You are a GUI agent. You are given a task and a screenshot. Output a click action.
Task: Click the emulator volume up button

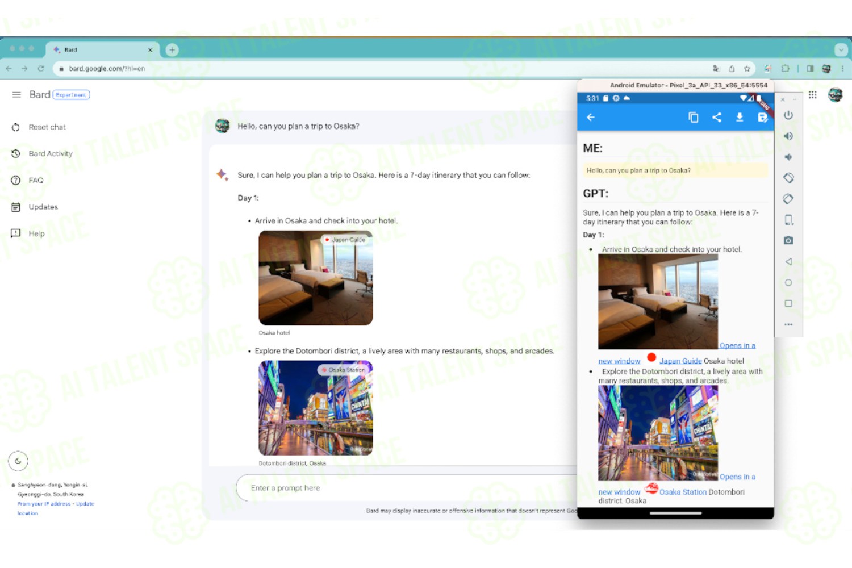(x=788, y=136)
